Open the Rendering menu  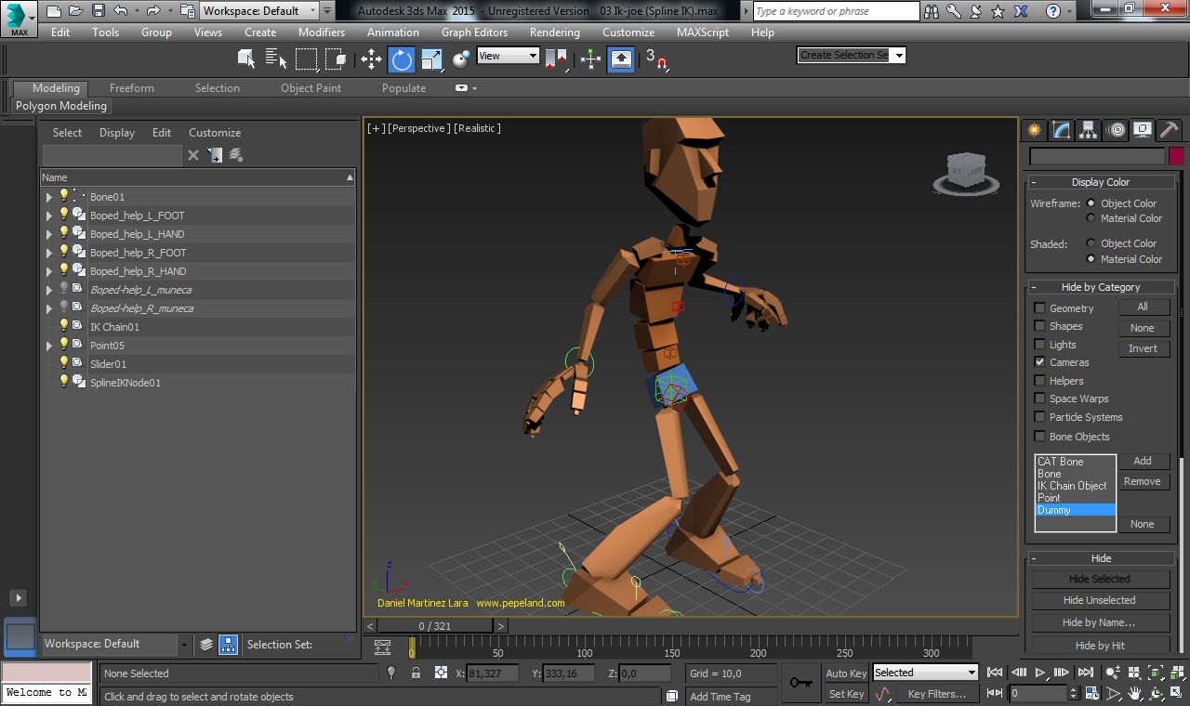coord(555,32)
